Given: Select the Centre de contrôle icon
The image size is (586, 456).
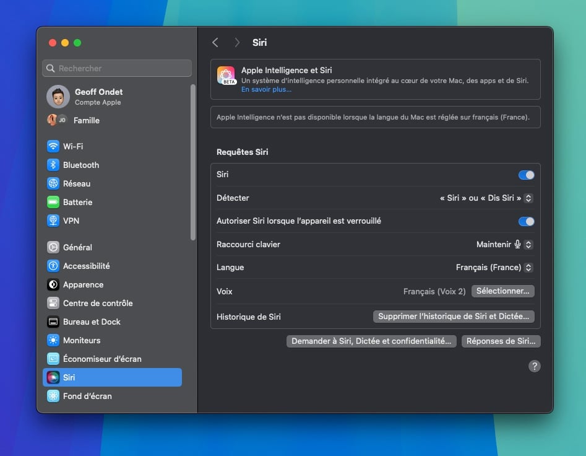Looking at the screenshot, I should 53,304.
